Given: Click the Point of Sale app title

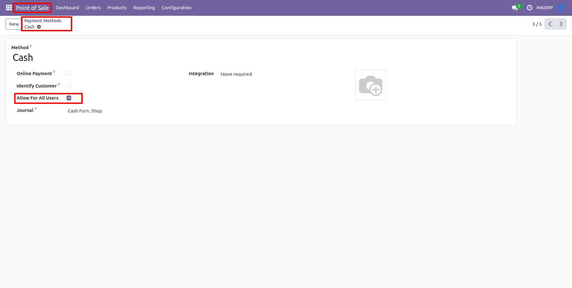Looking at the screenshot, I should coord(32,8).
